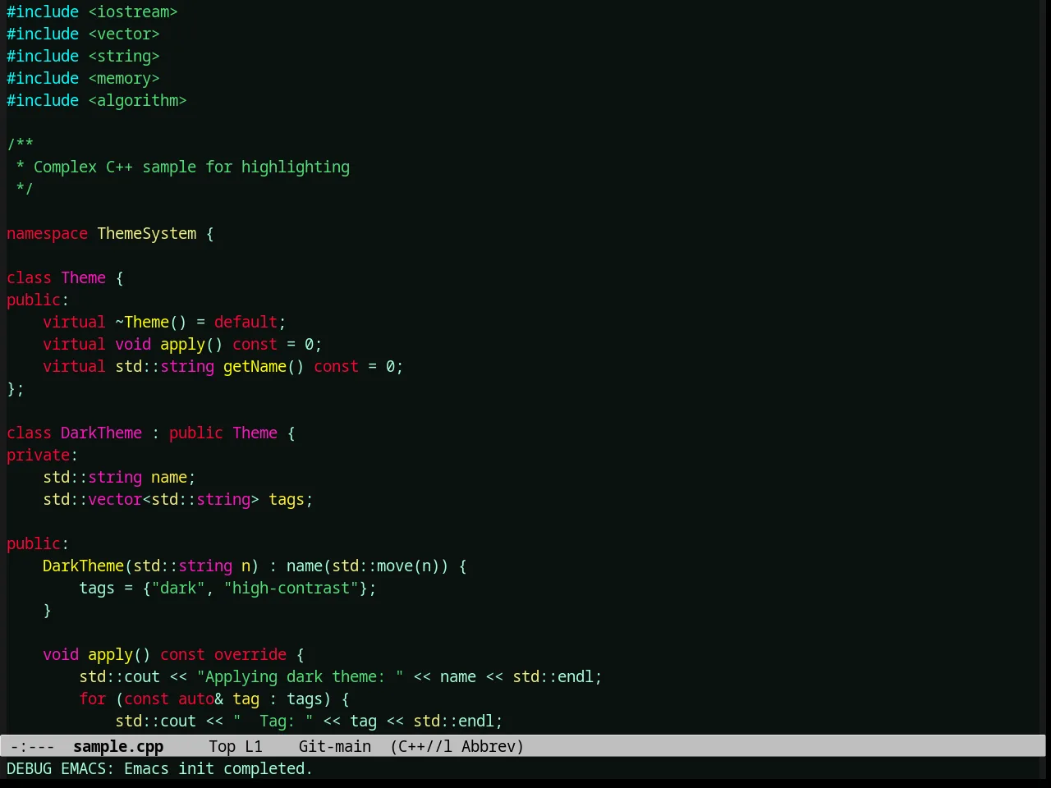Click the '~Theme()' destructor

(x=151, y=322)
